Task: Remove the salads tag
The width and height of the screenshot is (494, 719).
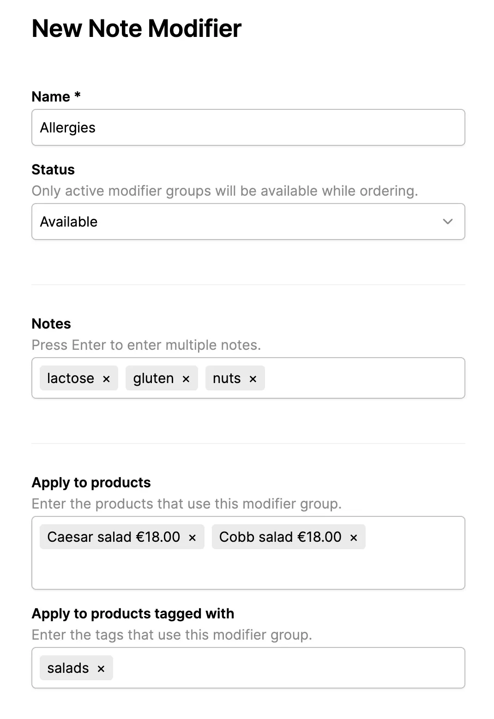Action: (x=101, y=667)
